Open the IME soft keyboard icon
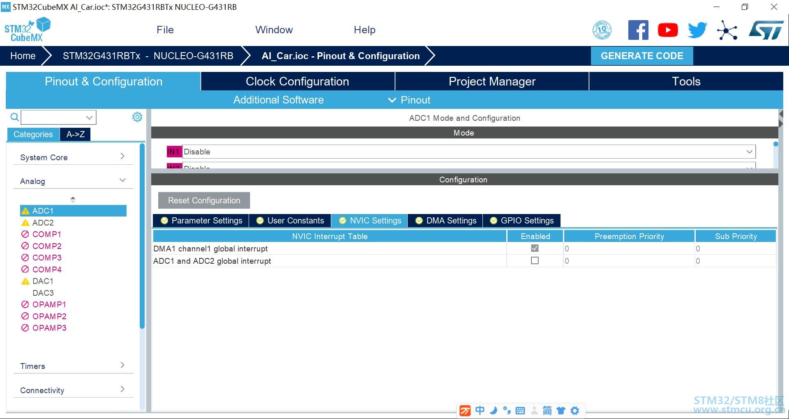The image size is (789, 419). pyautogui.click(x=520, y=410)
